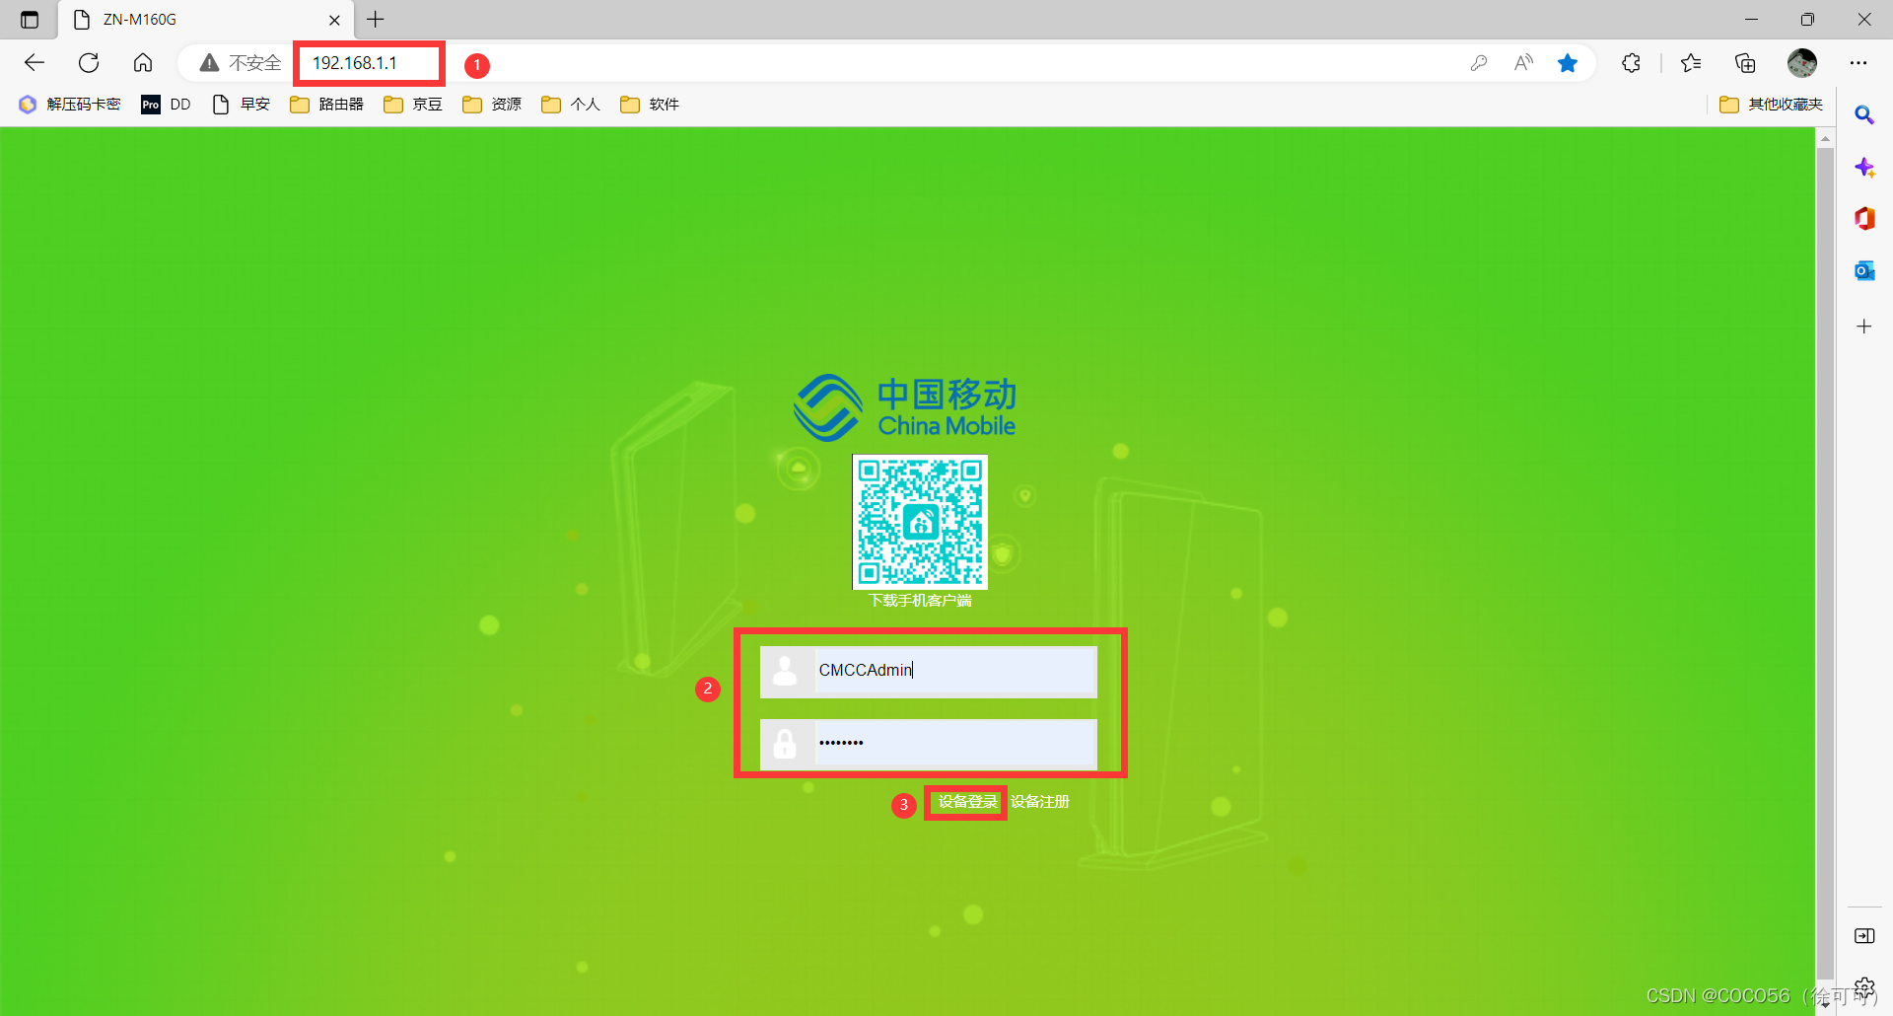Open the 软件 bookmarks folder
The image size is (1893, 1016).
pyautogui.click(x=650, y=105)
